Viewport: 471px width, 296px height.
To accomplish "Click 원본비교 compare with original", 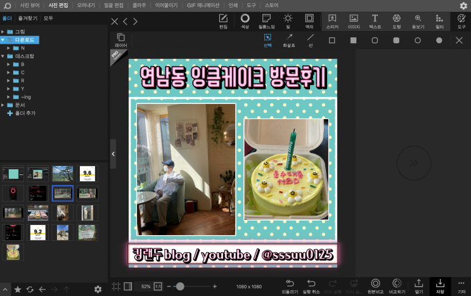I will tap(375, 286).
